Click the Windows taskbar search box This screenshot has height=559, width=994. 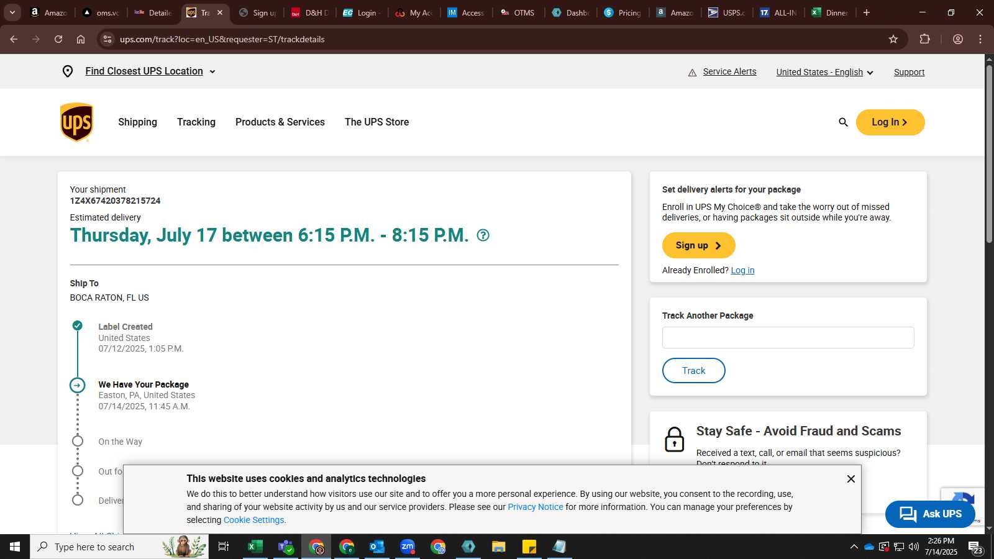[119, 547]
